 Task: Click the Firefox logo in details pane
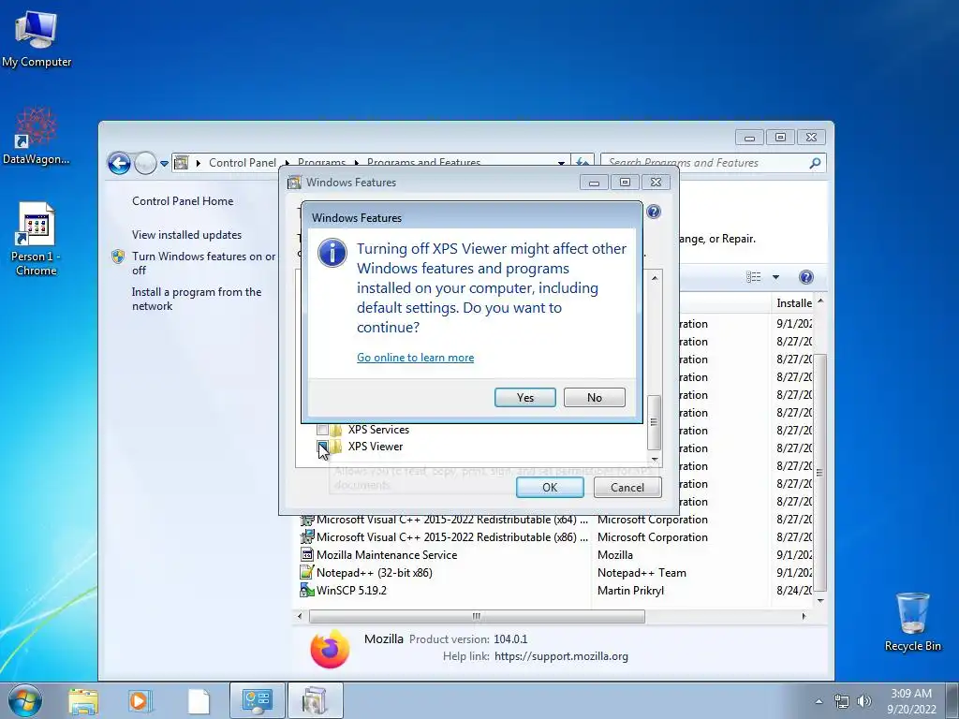coord(330,648)
